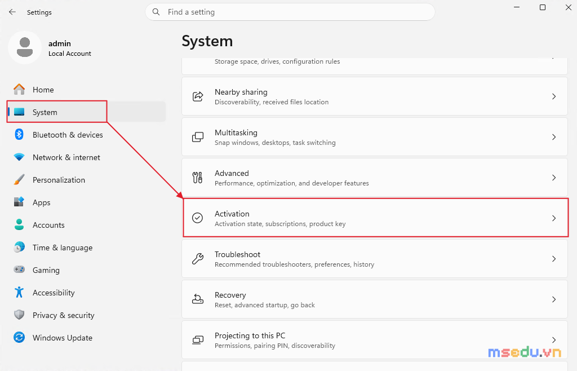Screen dimensions: 577x371
Task: Click the Local Account label
Action: pos(69,54)
